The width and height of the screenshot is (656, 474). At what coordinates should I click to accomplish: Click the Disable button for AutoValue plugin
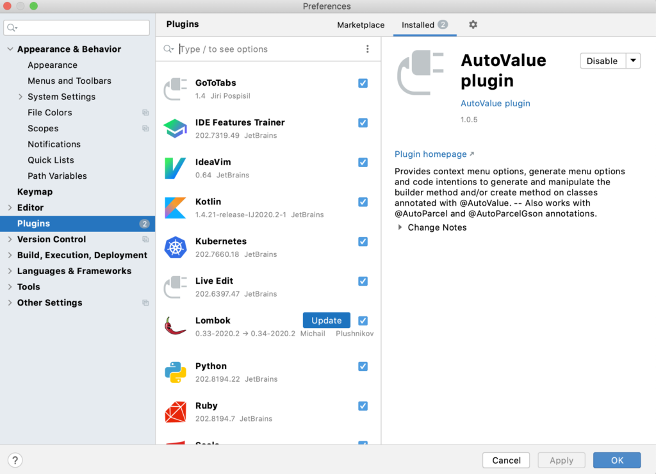tap(602, 61)
